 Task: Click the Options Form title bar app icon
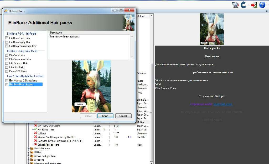click(6, 11)
